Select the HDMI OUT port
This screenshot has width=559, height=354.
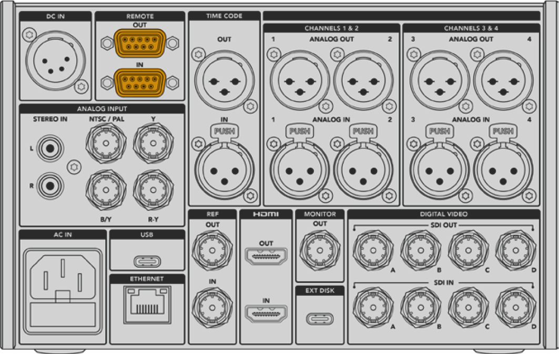pos(266,256)
